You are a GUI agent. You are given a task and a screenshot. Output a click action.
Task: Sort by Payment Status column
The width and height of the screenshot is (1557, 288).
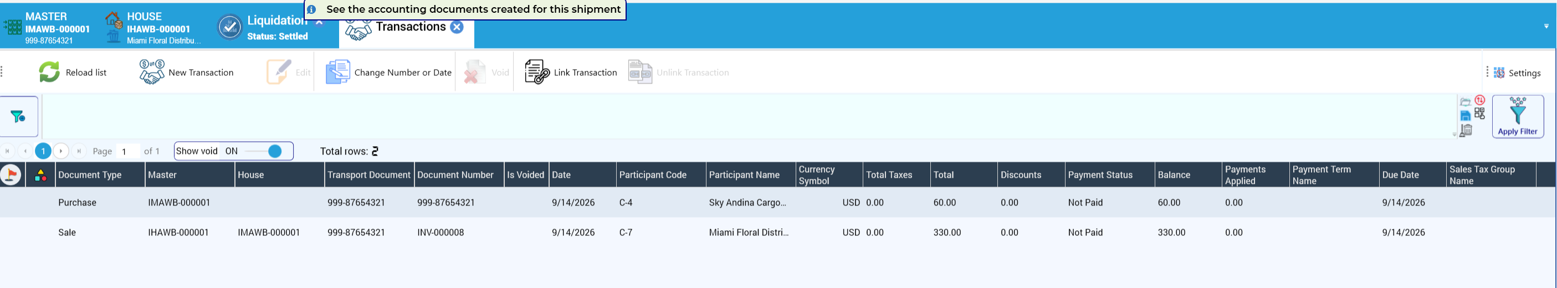click(1110, 175)
